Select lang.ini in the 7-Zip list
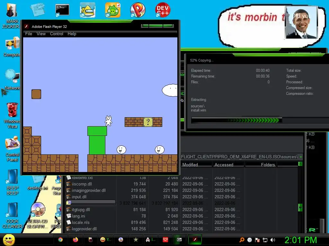Screen dimensions: 329x246 (78, 216)
